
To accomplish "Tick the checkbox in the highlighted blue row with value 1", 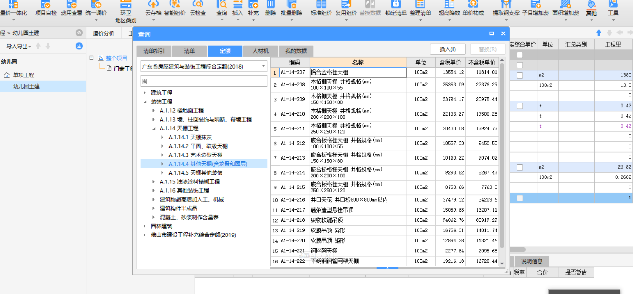I will coord(520,198).
